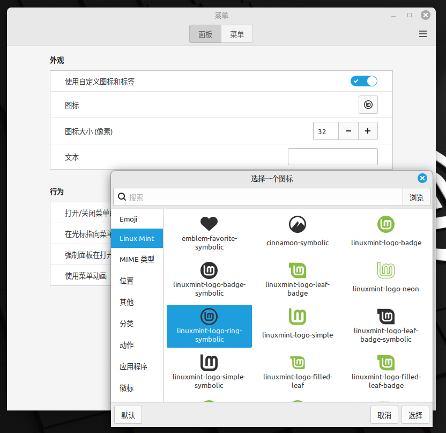This screenshot has width=446, height=433.
Task: Pick the linuxmint-logo-badge icon
Action: 386,234
